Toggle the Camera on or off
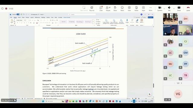 tap(160, 9)
